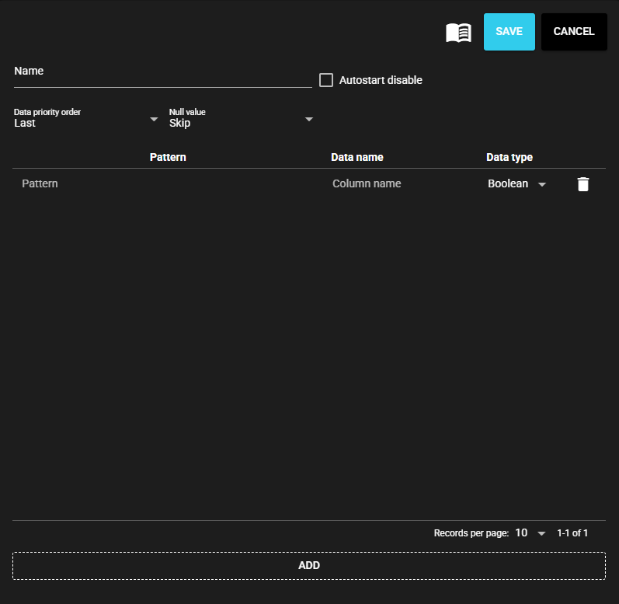Click the Data priority order dropdown arrow
Viewport: 619px width, 604px height.
click(x=154, y=119)
